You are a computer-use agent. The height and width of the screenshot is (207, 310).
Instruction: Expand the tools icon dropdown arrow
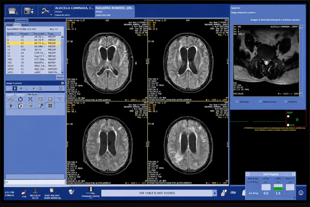51,15
